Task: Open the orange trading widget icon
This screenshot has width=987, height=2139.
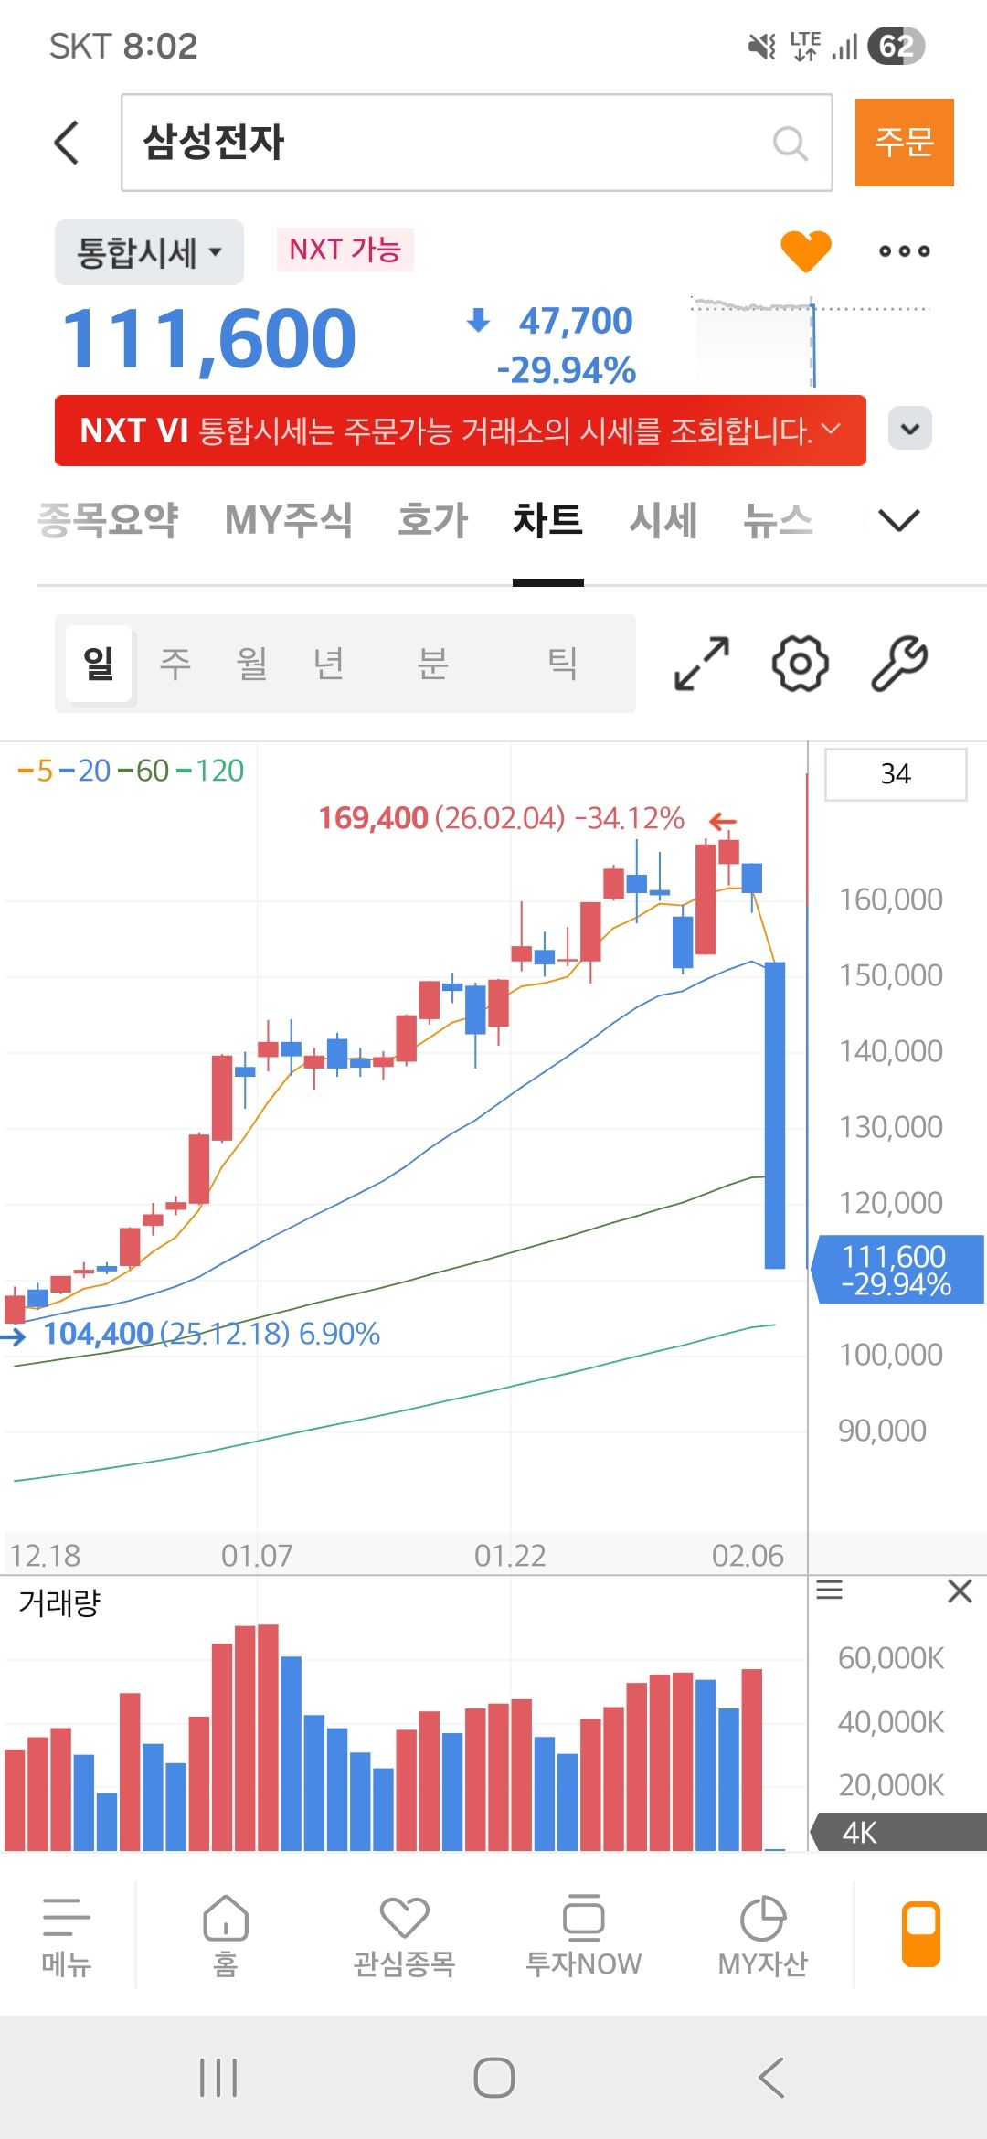Action: [921, 1933]
